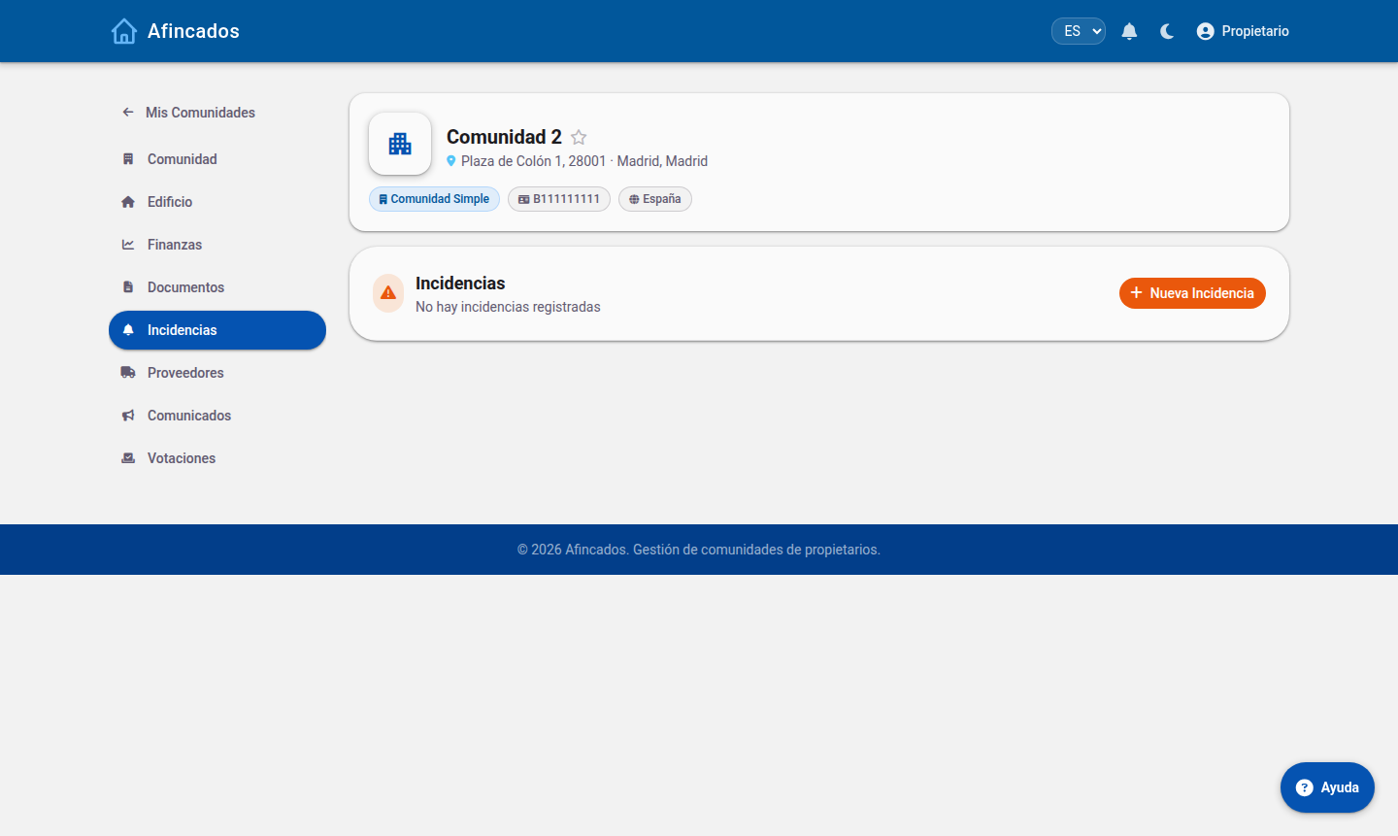
Task: Click the home icon next to Edificio
Action: tap(128, 202)
